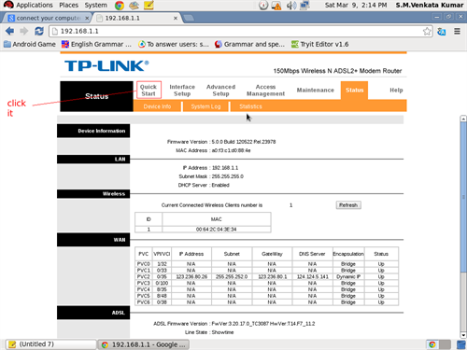Click LAN IP Address value 192.168.1.1

225,168
